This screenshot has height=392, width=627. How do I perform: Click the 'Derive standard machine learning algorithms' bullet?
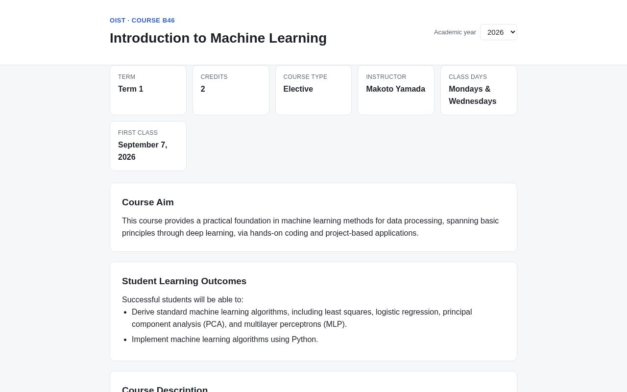pos(302,318)
